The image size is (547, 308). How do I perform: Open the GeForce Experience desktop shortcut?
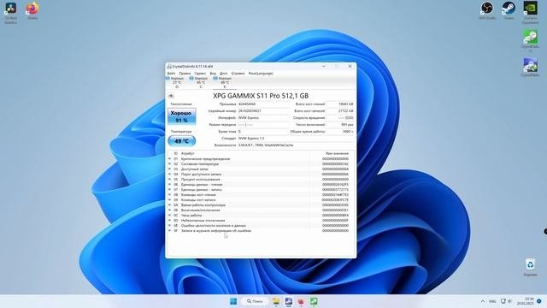click(530, 13)
